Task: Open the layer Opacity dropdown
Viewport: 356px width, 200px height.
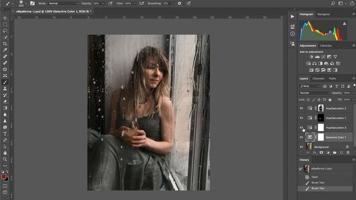Action: point(353,93)
